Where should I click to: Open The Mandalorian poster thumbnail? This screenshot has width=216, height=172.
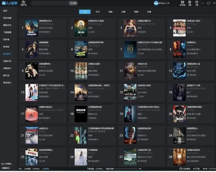click(31, 28)
